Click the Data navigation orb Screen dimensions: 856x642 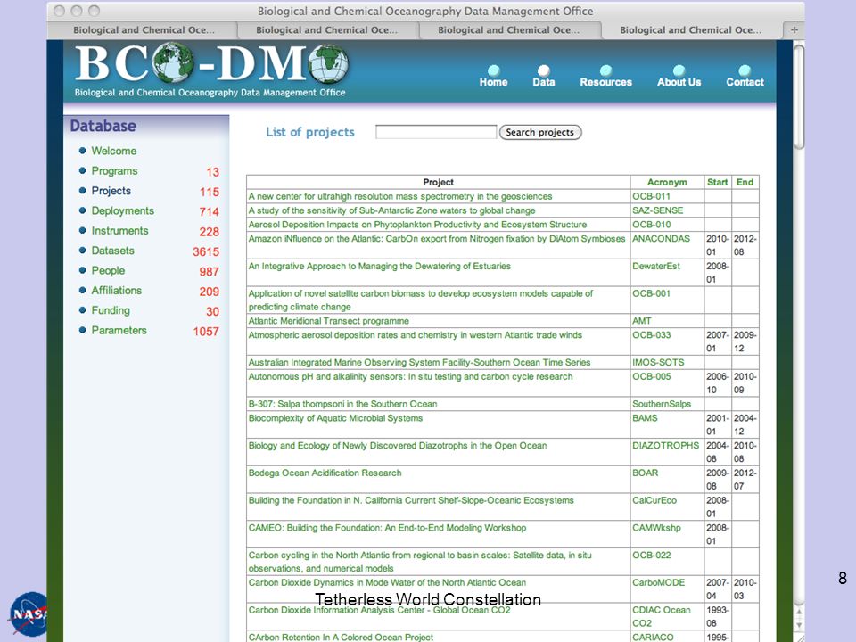(543, 70)
